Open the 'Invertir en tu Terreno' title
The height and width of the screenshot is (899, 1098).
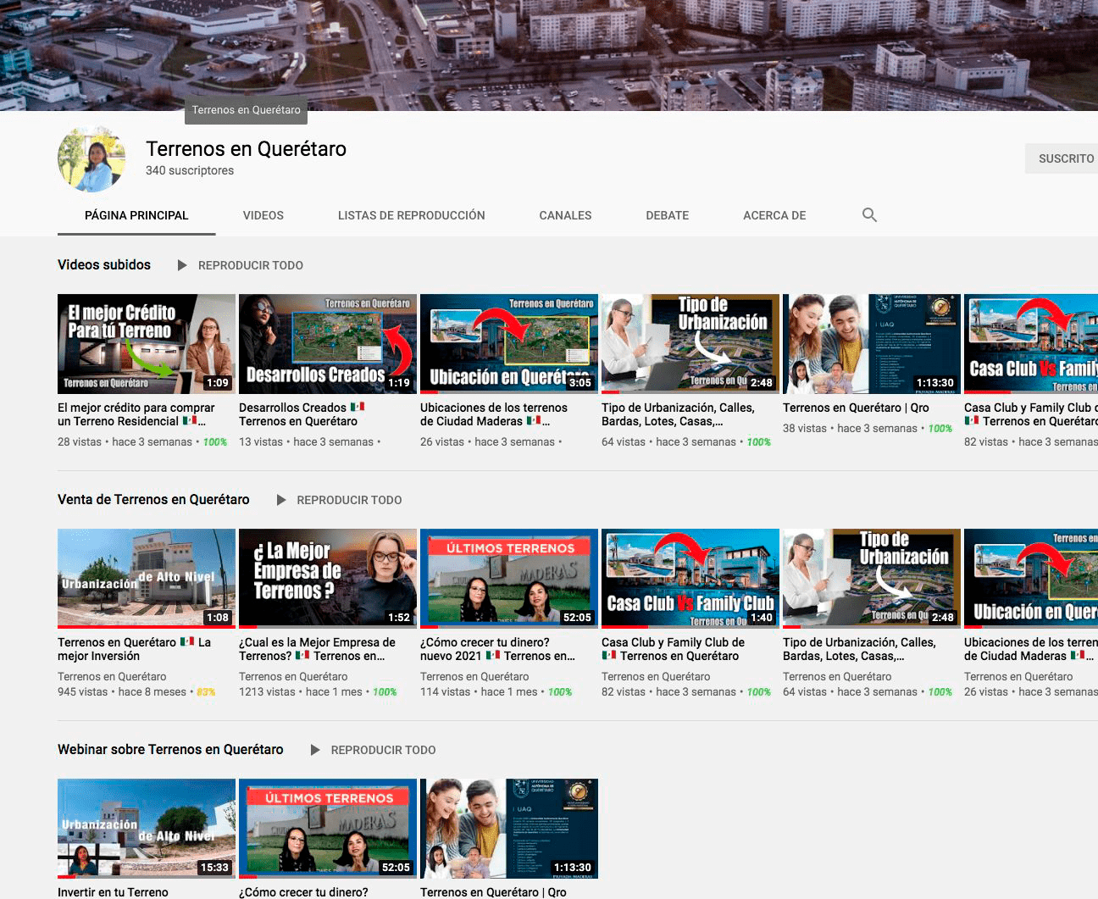pos(113,892)
